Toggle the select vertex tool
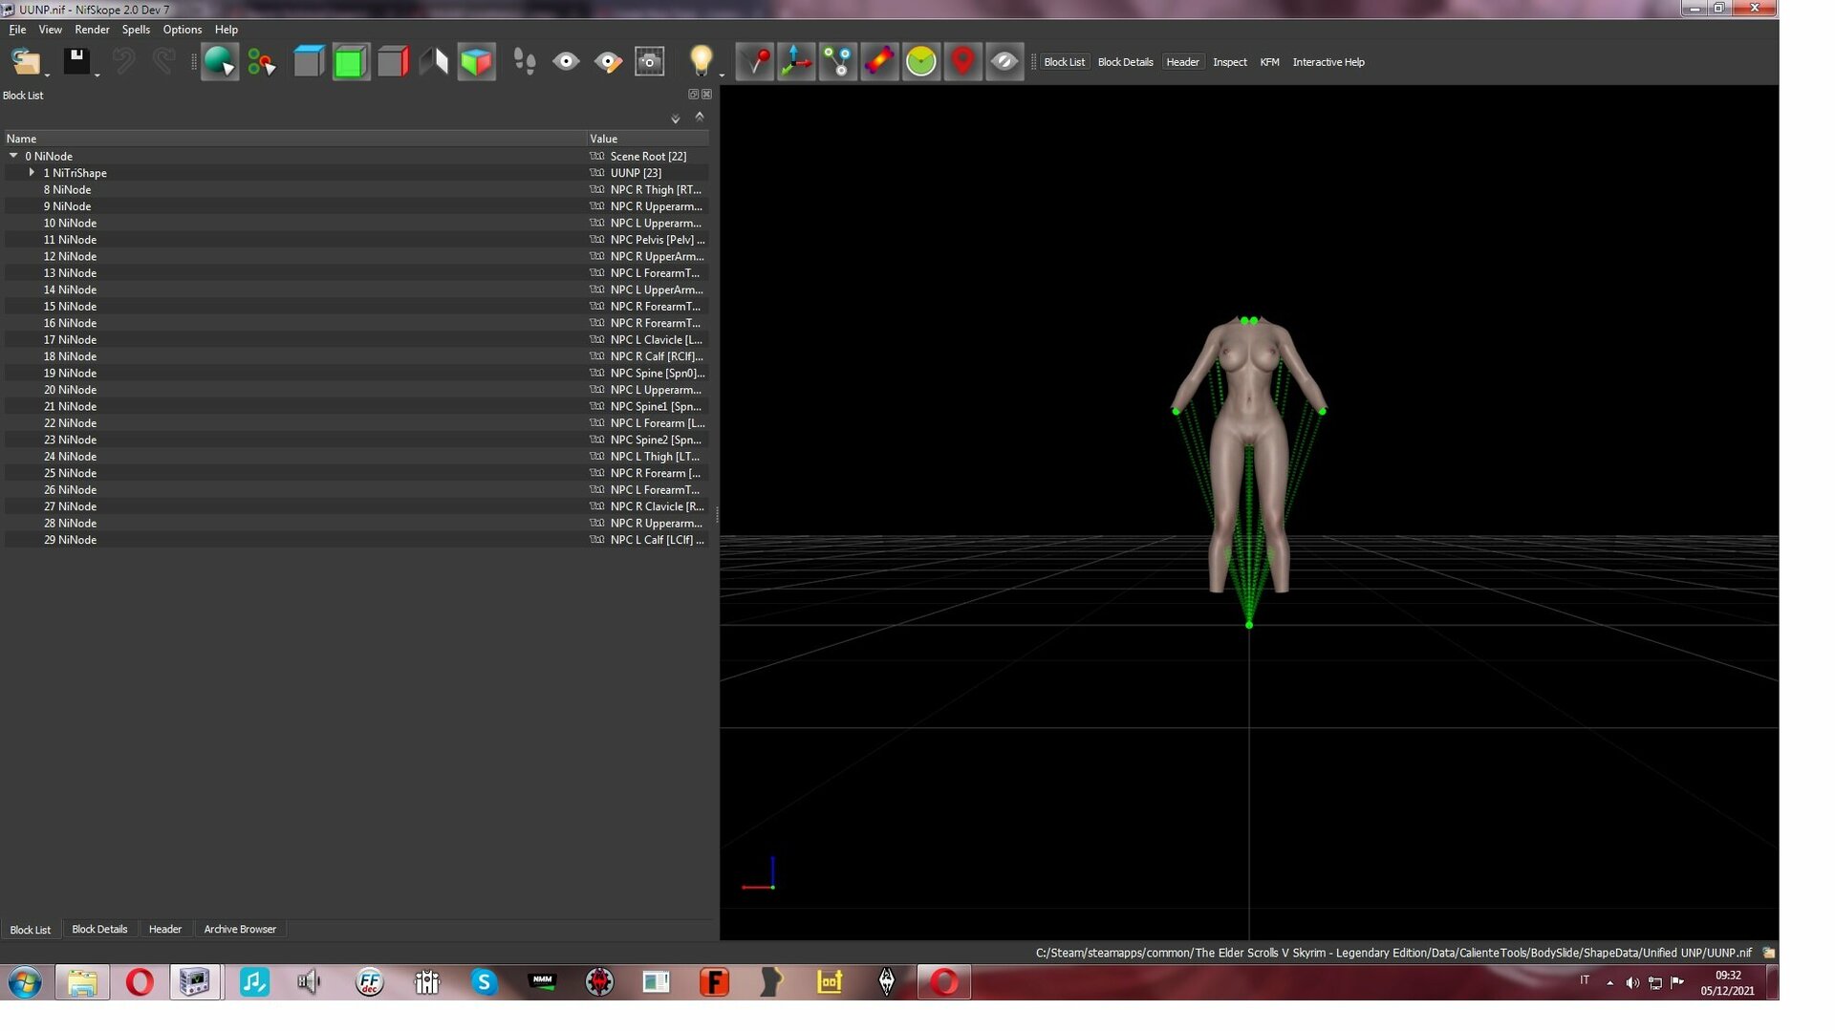This screenshot has height=1031, width=1835. pos(261,62)
